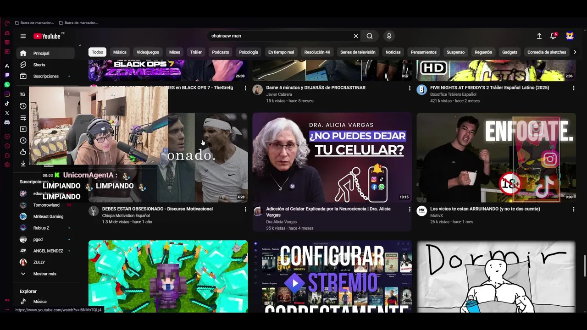Image resolution: width=587 pixels, height=330 pixels.
Task: Select the En tiempo real filter chip
Action: tap(281, 52)
